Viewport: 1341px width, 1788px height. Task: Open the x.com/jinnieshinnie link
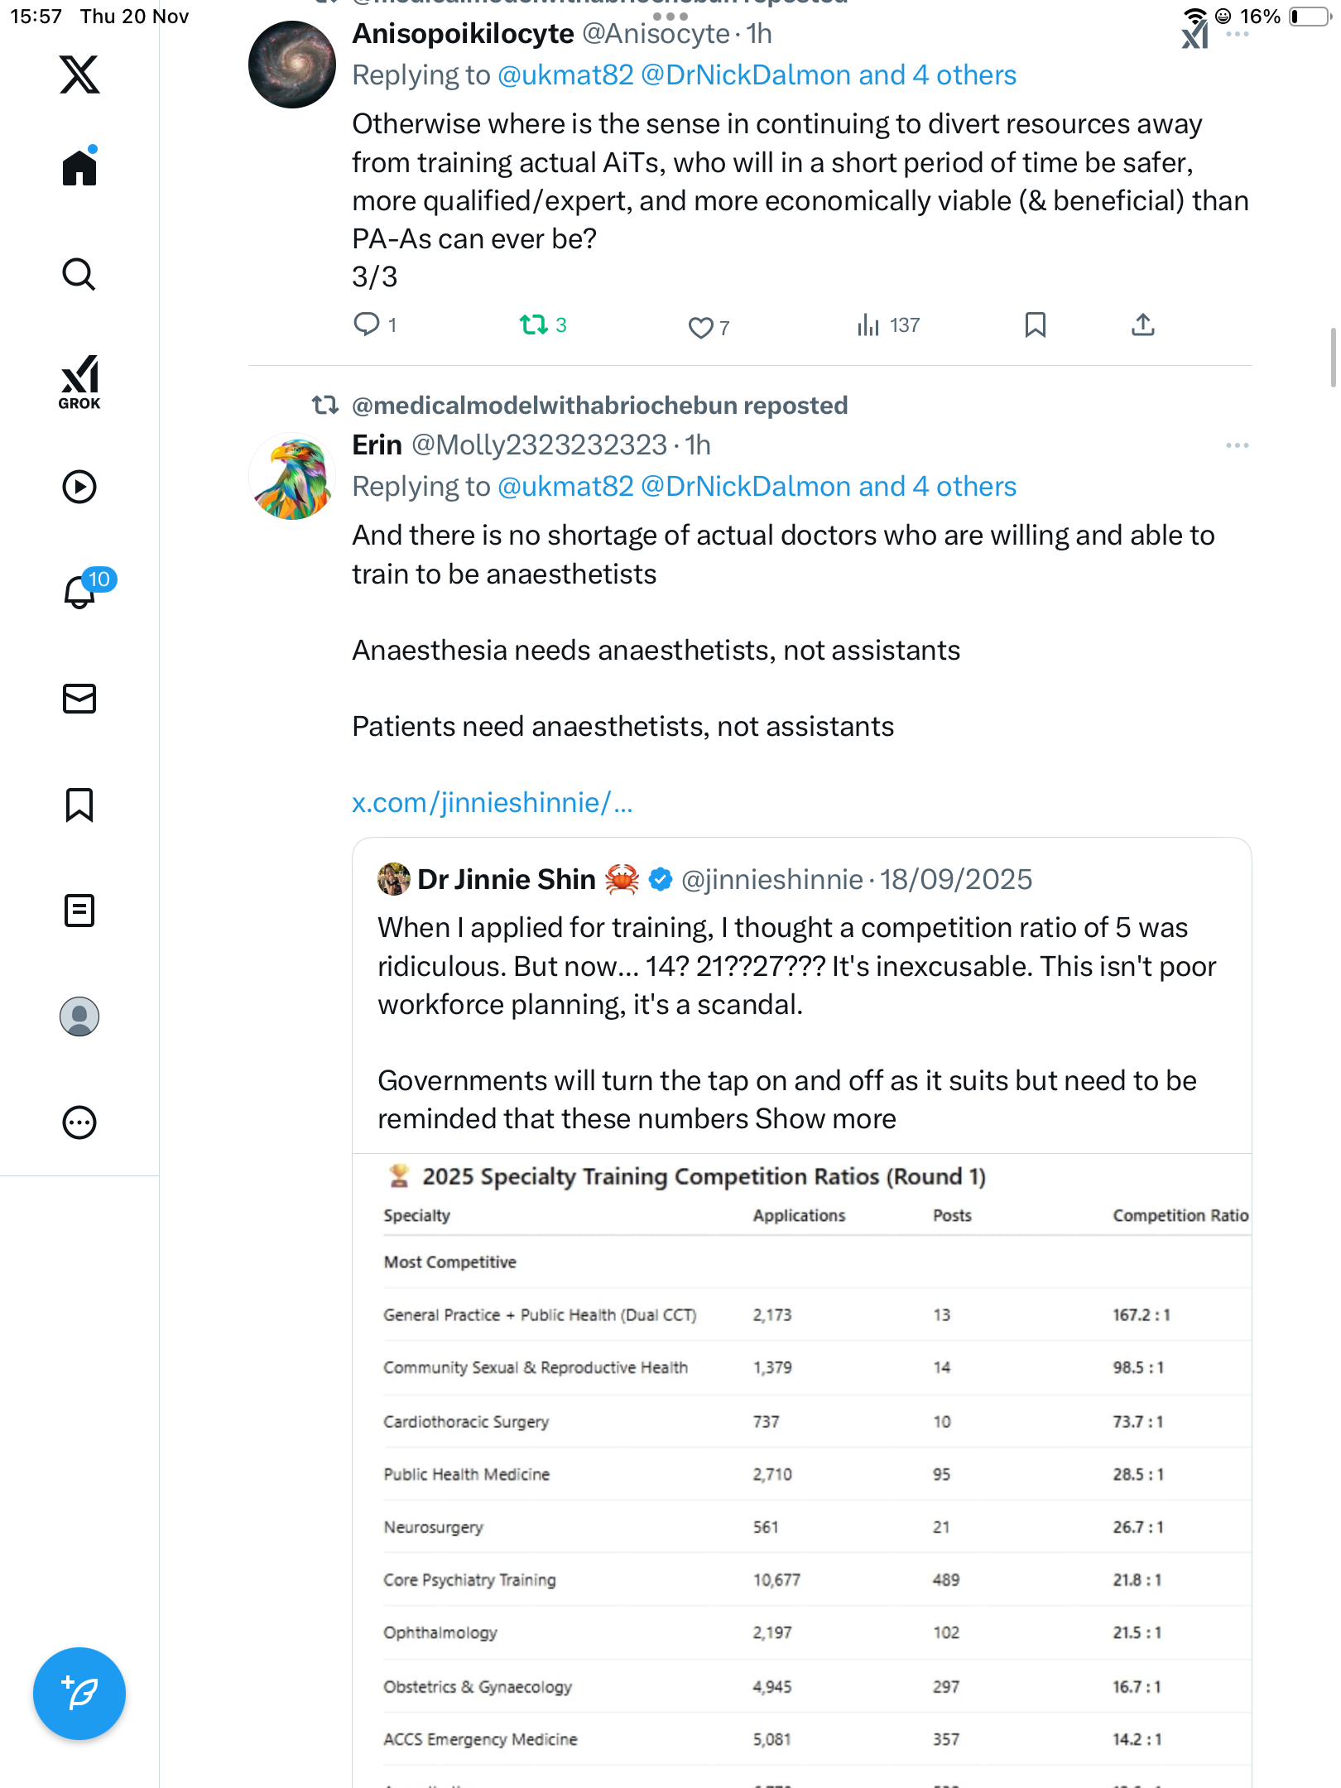tap(492, 803)
